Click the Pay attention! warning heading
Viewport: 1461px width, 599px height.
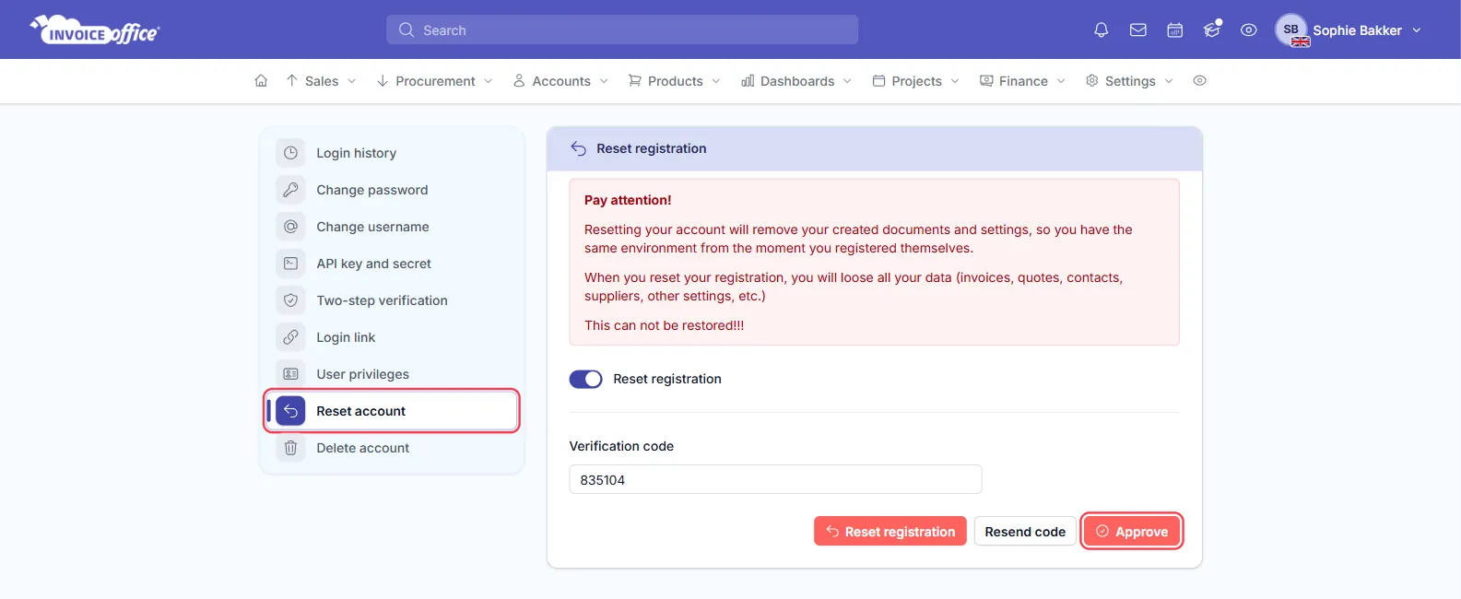tap(628, 200)
